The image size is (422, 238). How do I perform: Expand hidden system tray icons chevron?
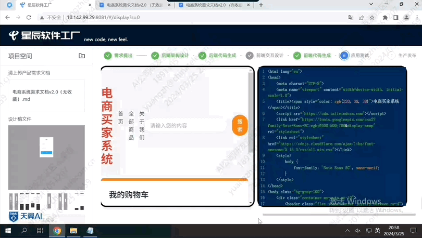pos(347,231)
